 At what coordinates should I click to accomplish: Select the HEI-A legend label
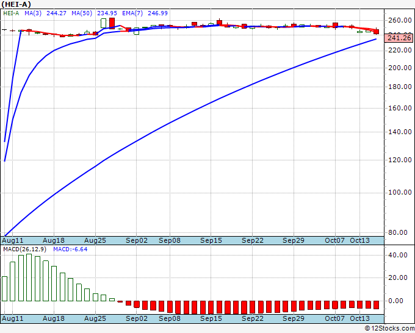pyautogui.click(x=11, y=13)
